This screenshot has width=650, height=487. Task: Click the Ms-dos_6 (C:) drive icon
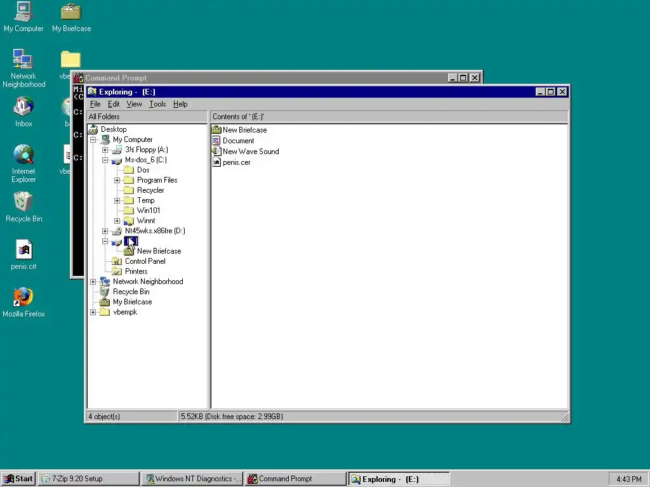pyautogui.click(x=117, y=160)
